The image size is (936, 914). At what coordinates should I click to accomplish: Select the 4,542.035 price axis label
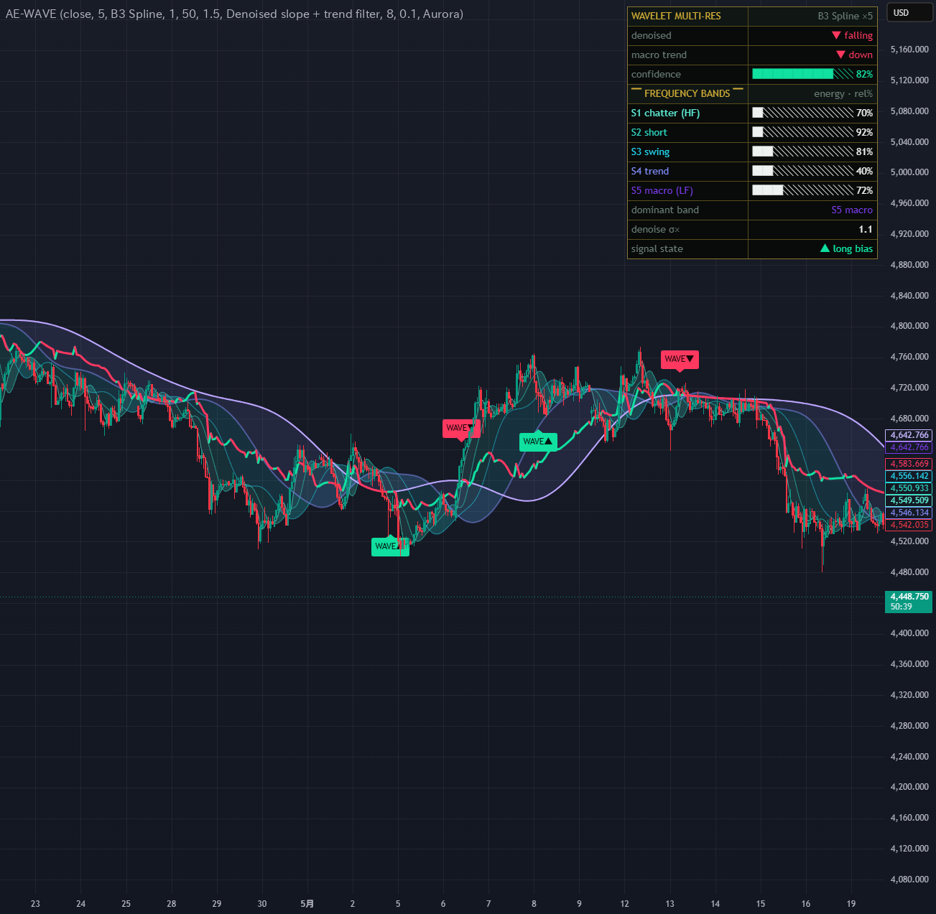909,525
